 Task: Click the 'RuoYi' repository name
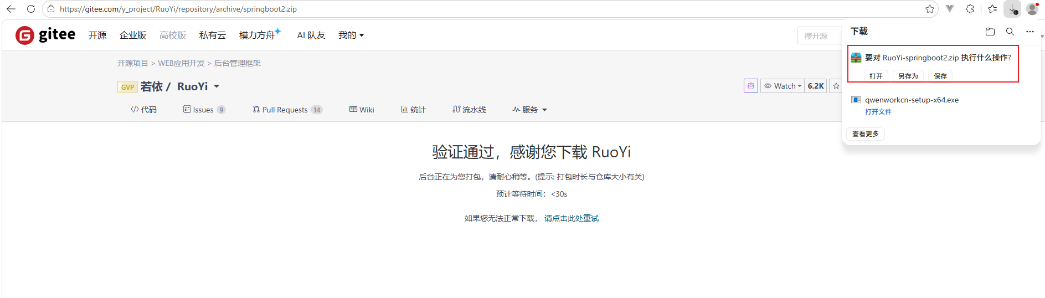(x=193, y=86)
